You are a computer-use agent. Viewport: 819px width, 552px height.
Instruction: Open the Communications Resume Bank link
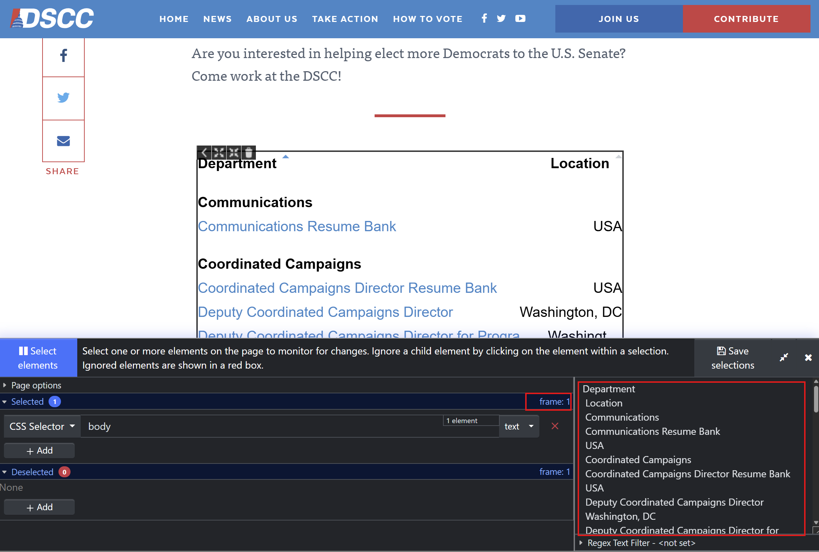(297, 226)
